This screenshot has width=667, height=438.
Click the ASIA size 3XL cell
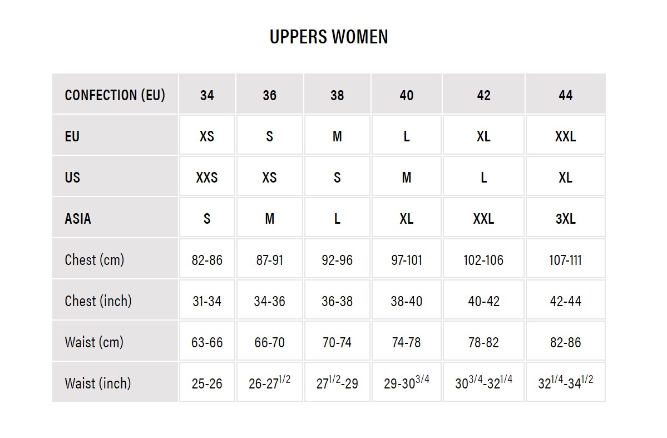click(x=565, y=218)
